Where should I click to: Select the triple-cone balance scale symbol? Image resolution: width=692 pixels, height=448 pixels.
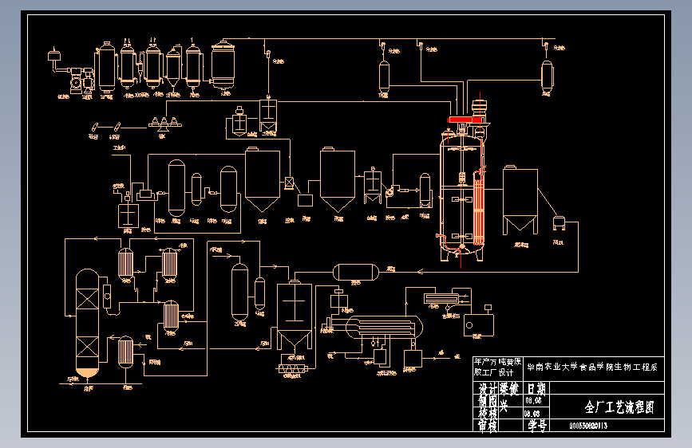[x=164, y=124]
